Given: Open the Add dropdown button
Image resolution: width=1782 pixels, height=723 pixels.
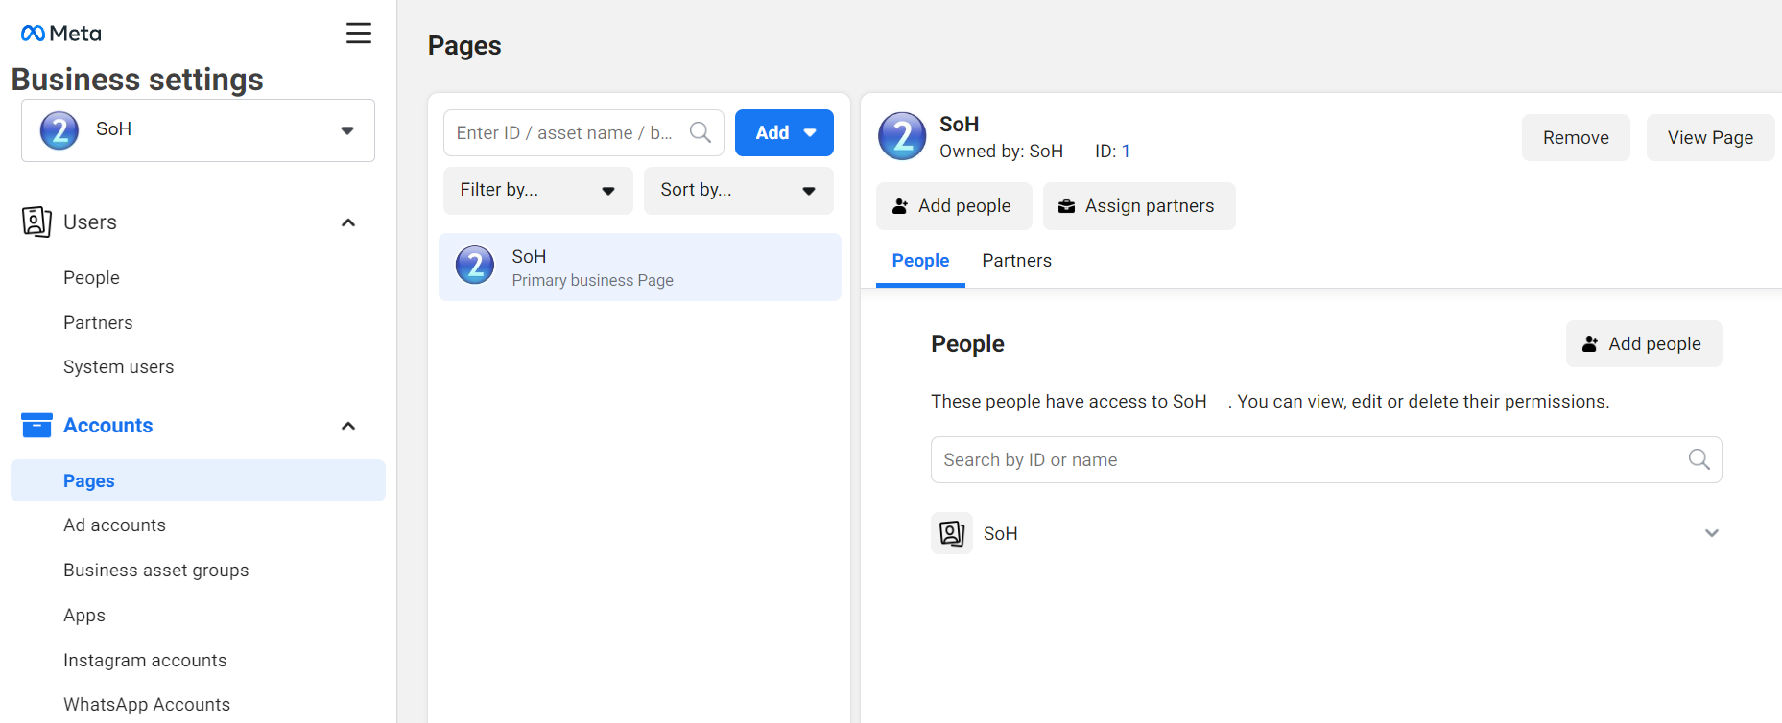Looking at the screenshot, I should click(x=784, y=132).
